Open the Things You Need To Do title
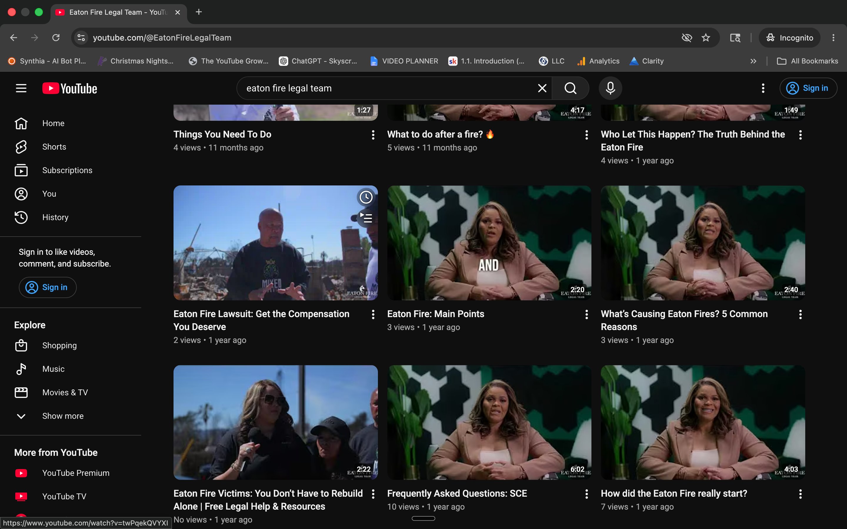The height and width of the screenshot is (529, 847). pos(222,134)
